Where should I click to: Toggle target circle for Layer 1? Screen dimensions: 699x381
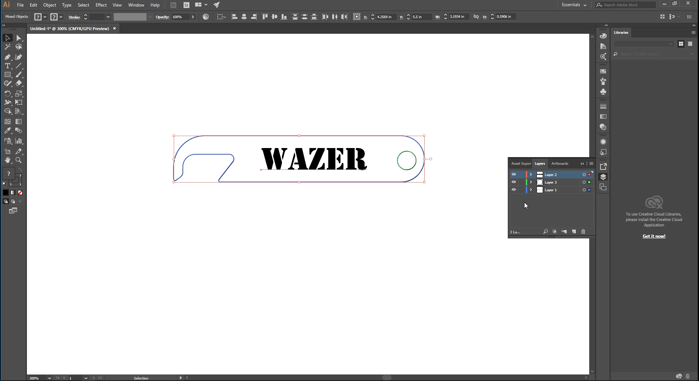coord(584,190)
